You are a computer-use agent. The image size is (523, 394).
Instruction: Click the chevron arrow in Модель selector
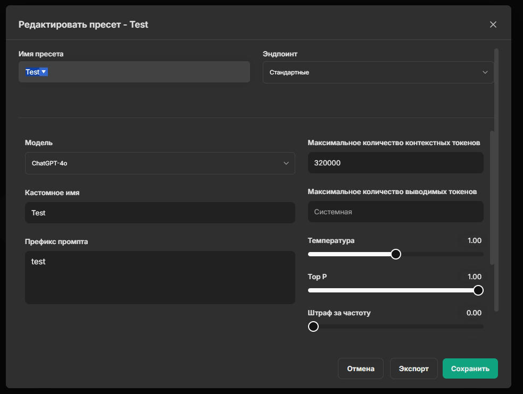click(x=286, y=163)
